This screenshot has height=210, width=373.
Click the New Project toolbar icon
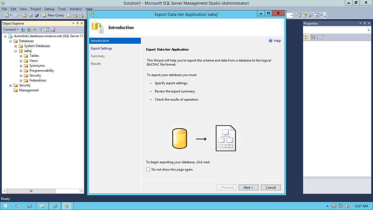click(7, 15)
